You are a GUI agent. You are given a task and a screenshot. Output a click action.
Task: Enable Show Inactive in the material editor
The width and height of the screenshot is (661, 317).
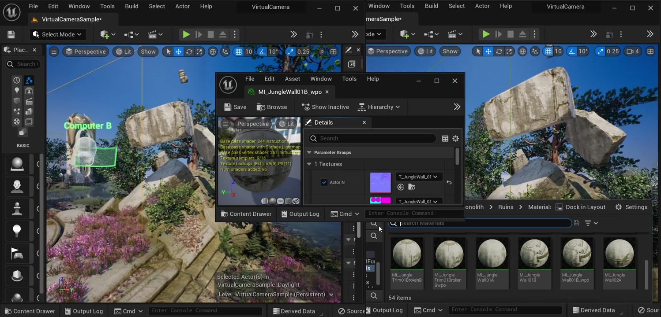[x=325, y=107]
